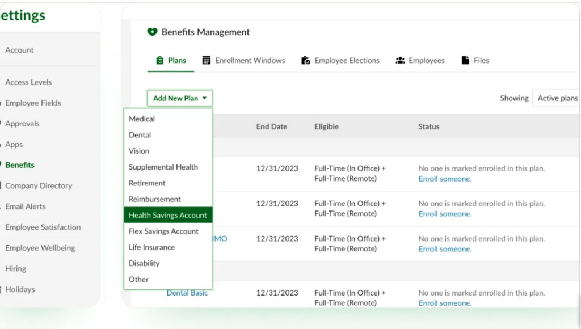Open the Dental Basic plan link
This screenshot has width=581, height=329.
[x=187, y=293]
